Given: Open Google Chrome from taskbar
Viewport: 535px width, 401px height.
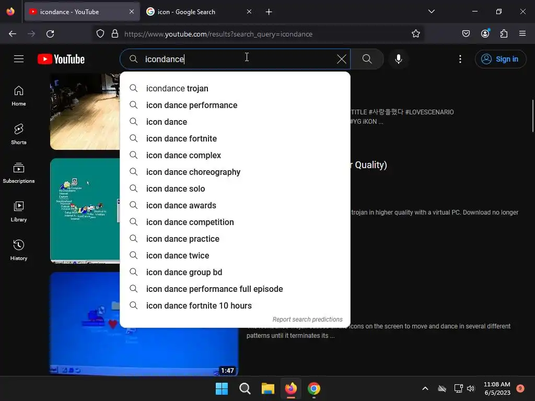Looking at the screenshot, I should [314, 388].
